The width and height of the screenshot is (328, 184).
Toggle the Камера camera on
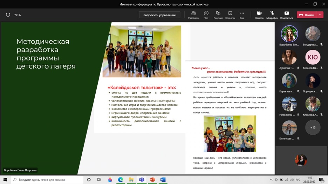[259, 15]
